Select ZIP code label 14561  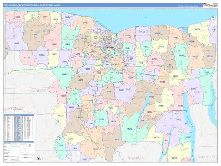pos(162,106)
